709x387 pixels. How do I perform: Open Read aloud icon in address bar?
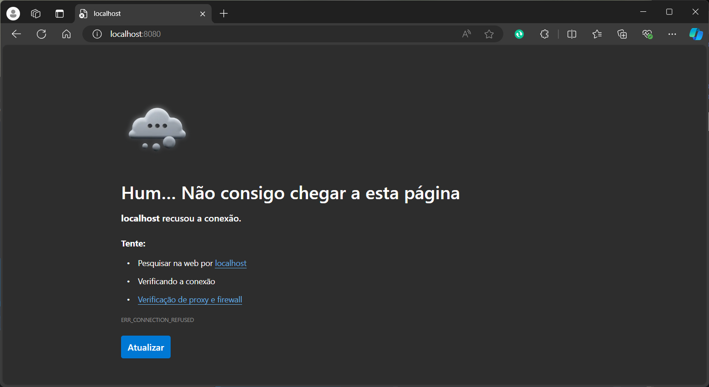click(x=466, y=34)
